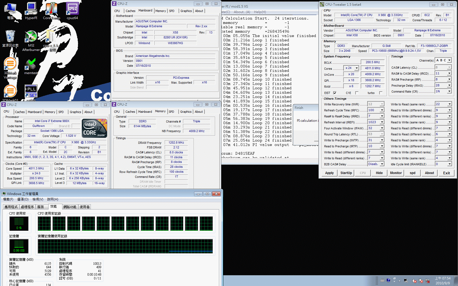The image size is (458, 286).
Task: Click the blue help question-mark tray icon
Action: click(x=388, y=280)
